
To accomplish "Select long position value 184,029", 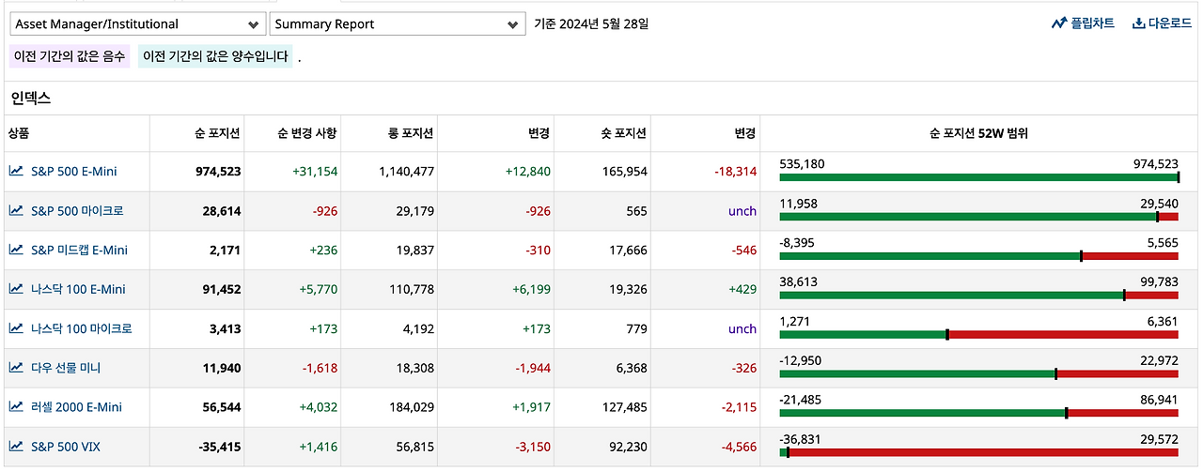I will point(412,407).
